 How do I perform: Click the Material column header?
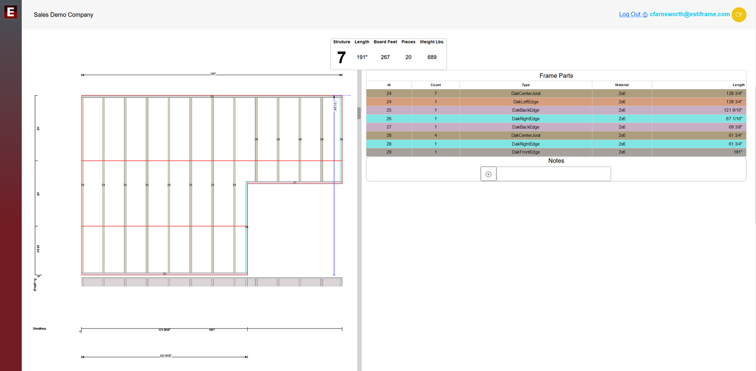tap(622, 85)
